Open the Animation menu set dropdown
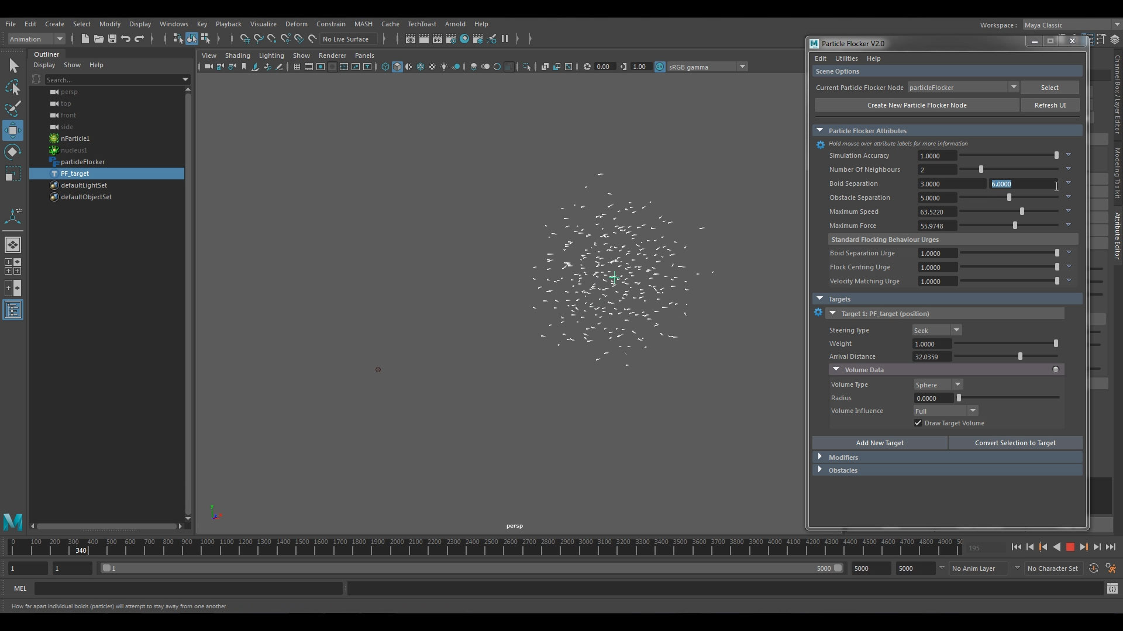 click(36, 39)
